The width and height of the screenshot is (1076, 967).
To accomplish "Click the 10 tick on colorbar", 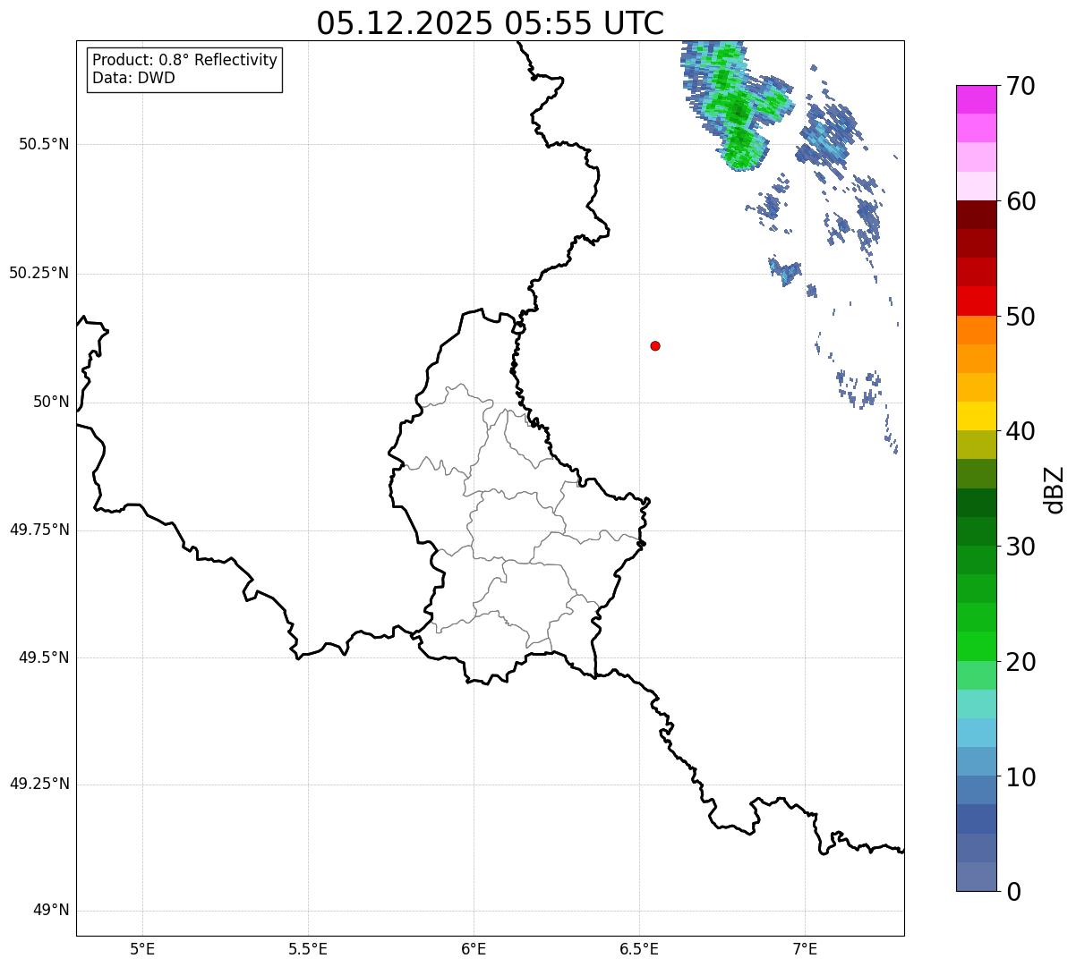I will [x=1020, y=776].
